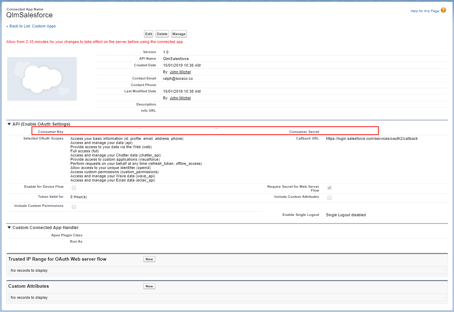Click the Custom Attributes heading

28,286
